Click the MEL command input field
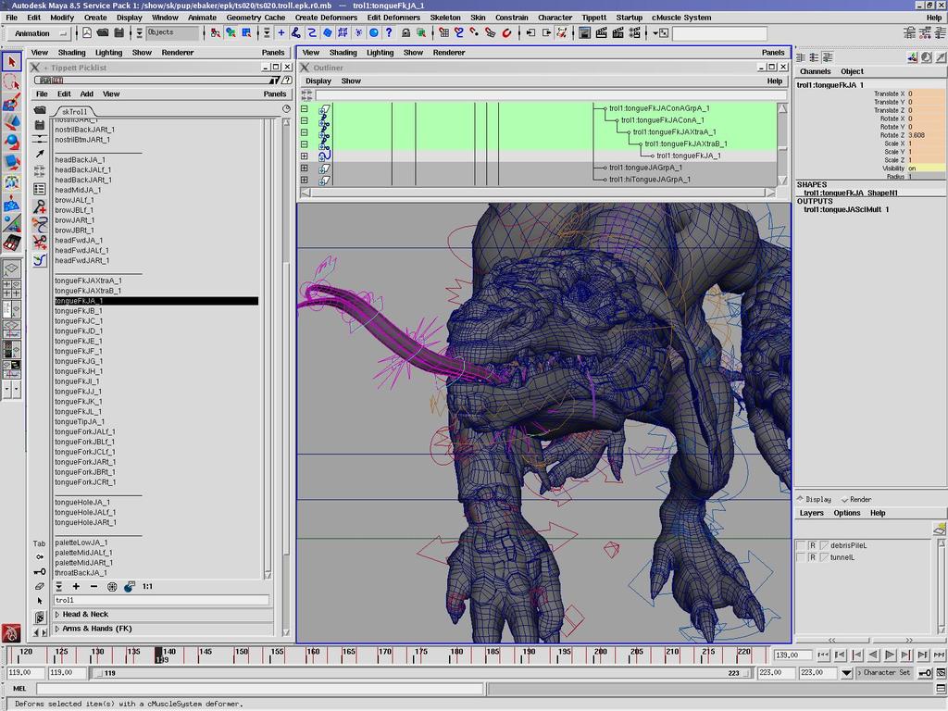 259,689
